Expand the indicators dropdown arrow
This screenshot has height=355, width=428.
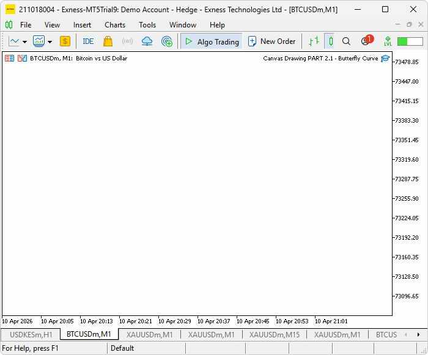click(x=50, y=41)
